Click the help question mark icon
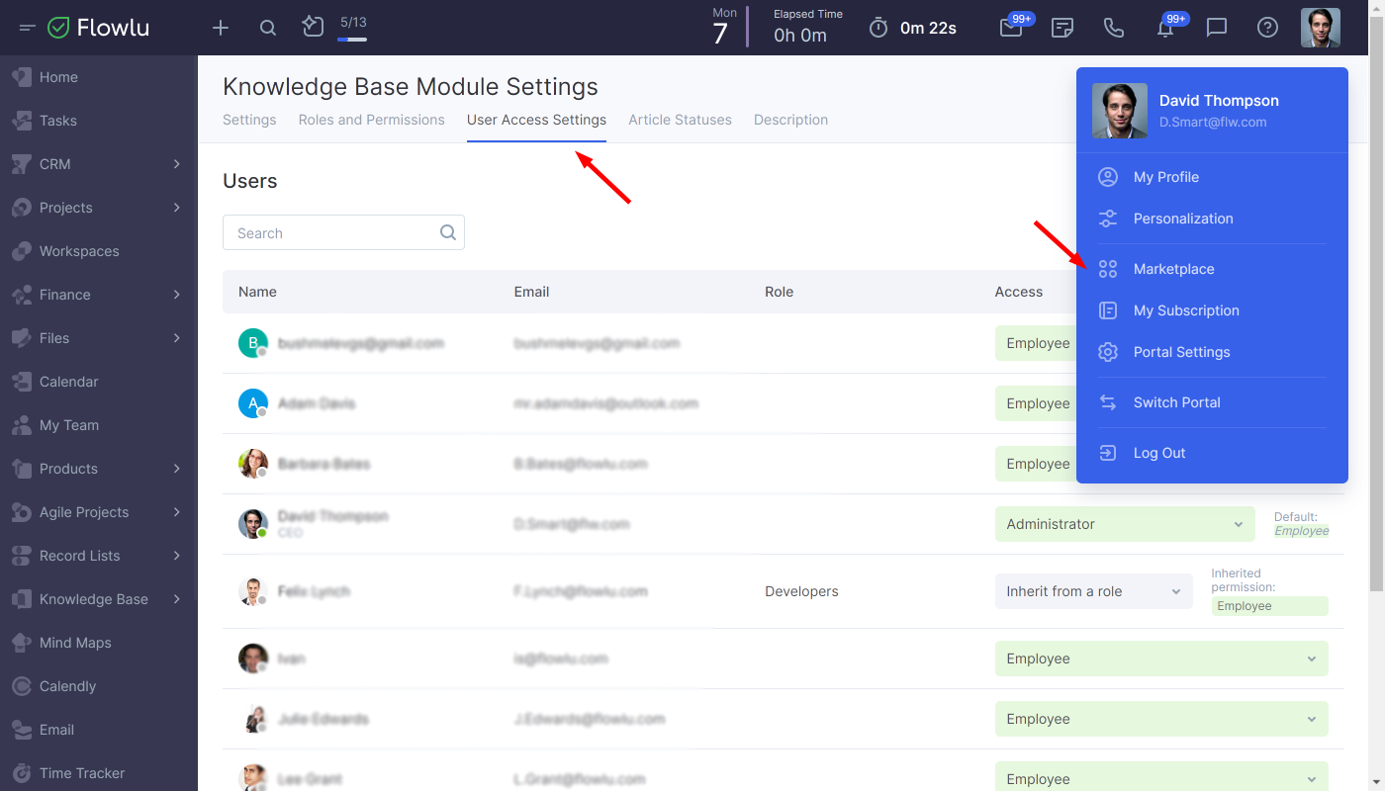 (1267, 28)
